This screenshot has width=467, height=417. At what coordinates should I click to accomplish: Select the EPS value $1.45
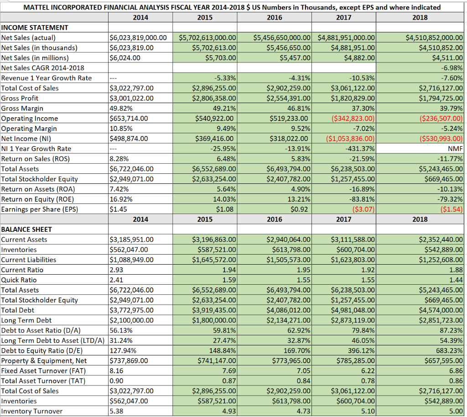[118, 209]
